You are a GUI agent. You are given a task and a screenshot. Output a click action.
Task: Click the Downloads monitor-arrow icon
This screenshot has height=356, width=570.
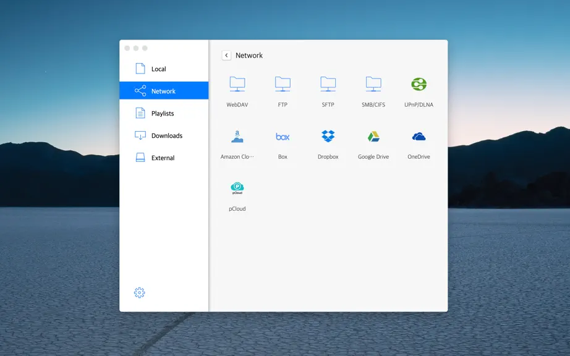[x=140, y=135]
